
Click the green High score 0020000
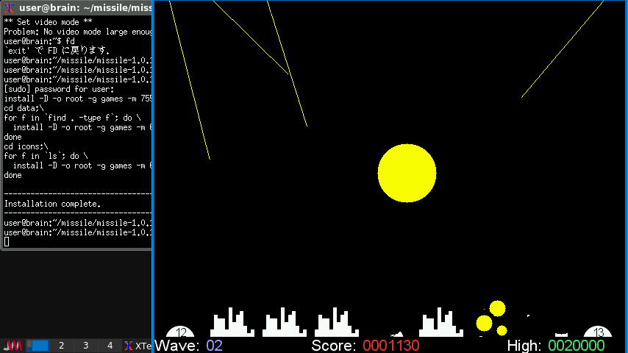pos(576,346)
